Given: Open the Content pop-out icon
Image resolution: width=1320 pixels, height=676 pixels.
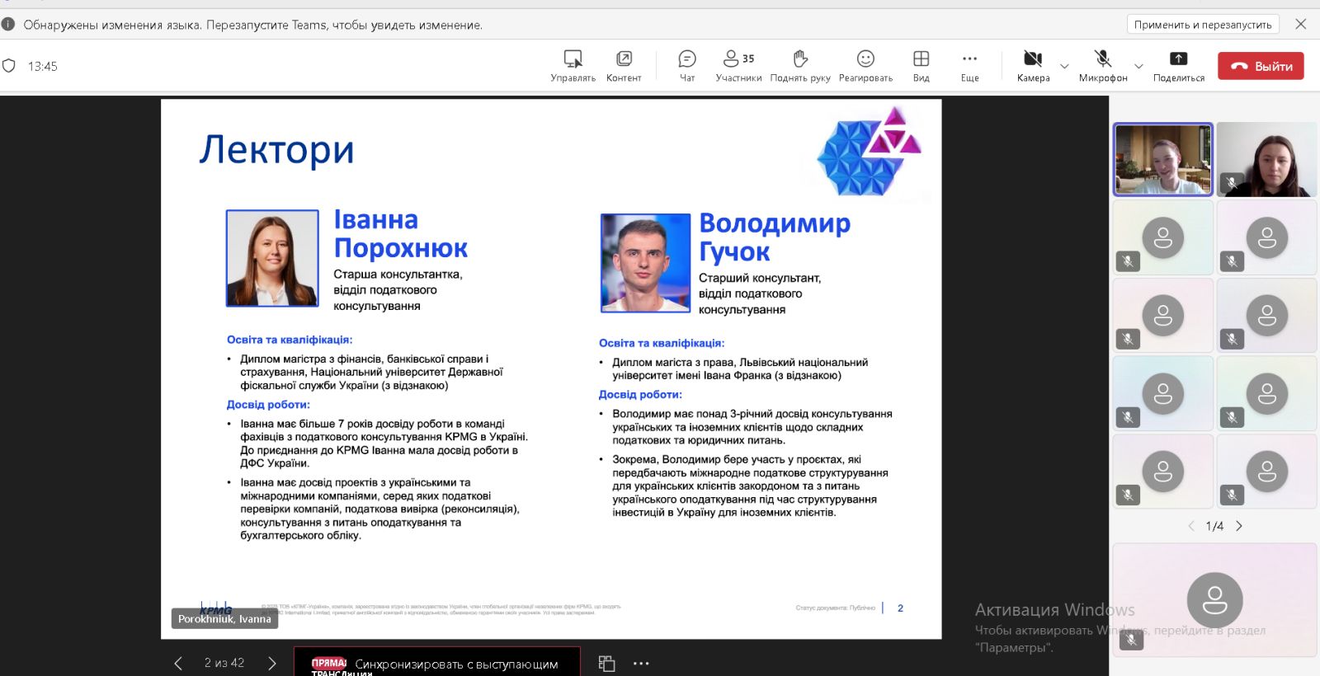Looking at the screenshot, I should [624, 65].
